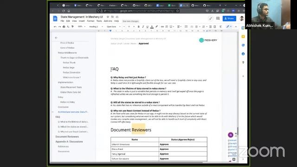Open the Add-ons menu
Viewport: 297px width, 167px height.
click(108, 21)
